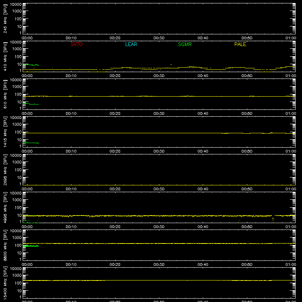Click the green SGMR trace in the 1415 MHz plot
Image resolution: width=302 pixels, height=302 pixels.
pyautogui.click(x=32, y=143)
